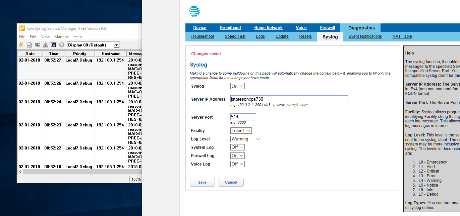
Task: Click the Kiwi Syslog title bar icon
Action: (22, 28)
